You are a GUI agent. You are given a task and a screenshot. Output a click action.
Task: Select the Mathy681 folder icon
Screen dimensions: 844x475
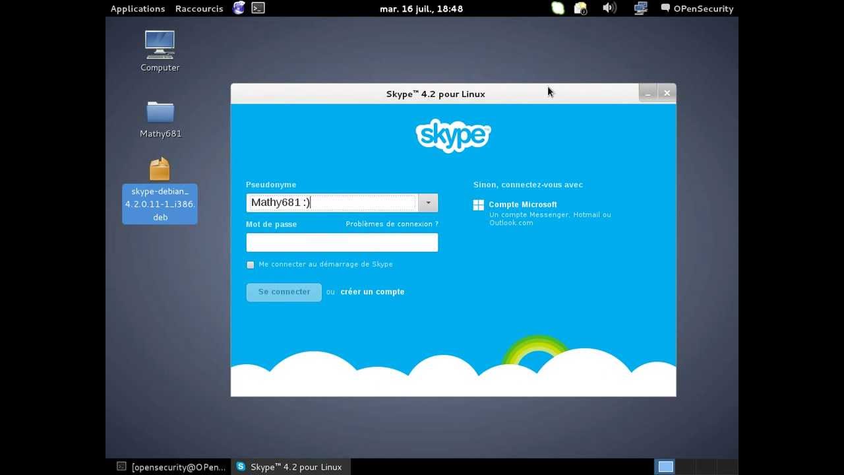click(x=160, y=119)
